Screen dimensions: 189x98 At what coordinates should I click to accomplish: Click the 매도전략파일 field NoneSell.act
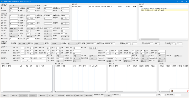pyautogui.click(x=91, y=44)
